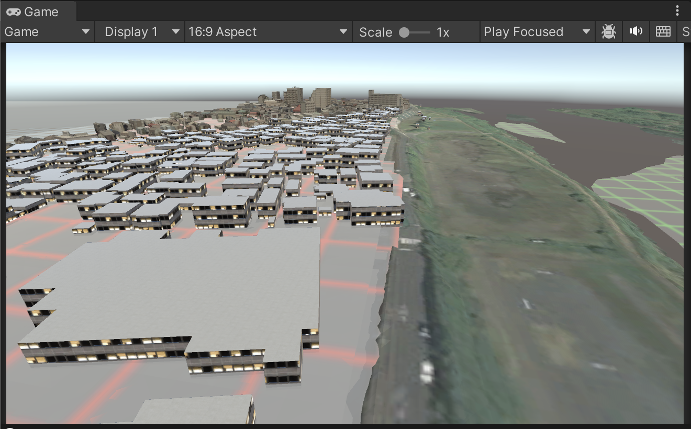Click the Scale slider handle

(404, 32)
